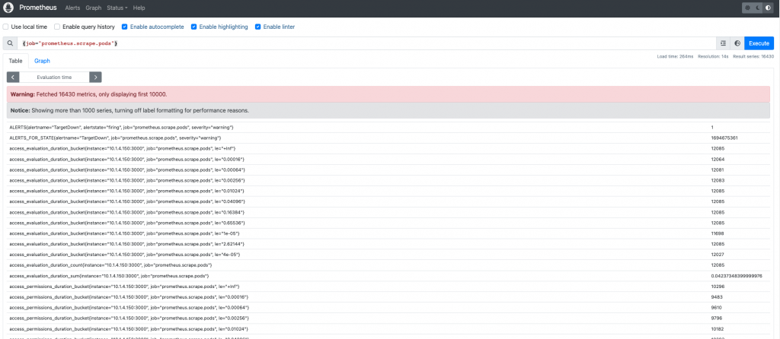Switch to light theme sun icon
780x339 pixels.
(747, 8)
